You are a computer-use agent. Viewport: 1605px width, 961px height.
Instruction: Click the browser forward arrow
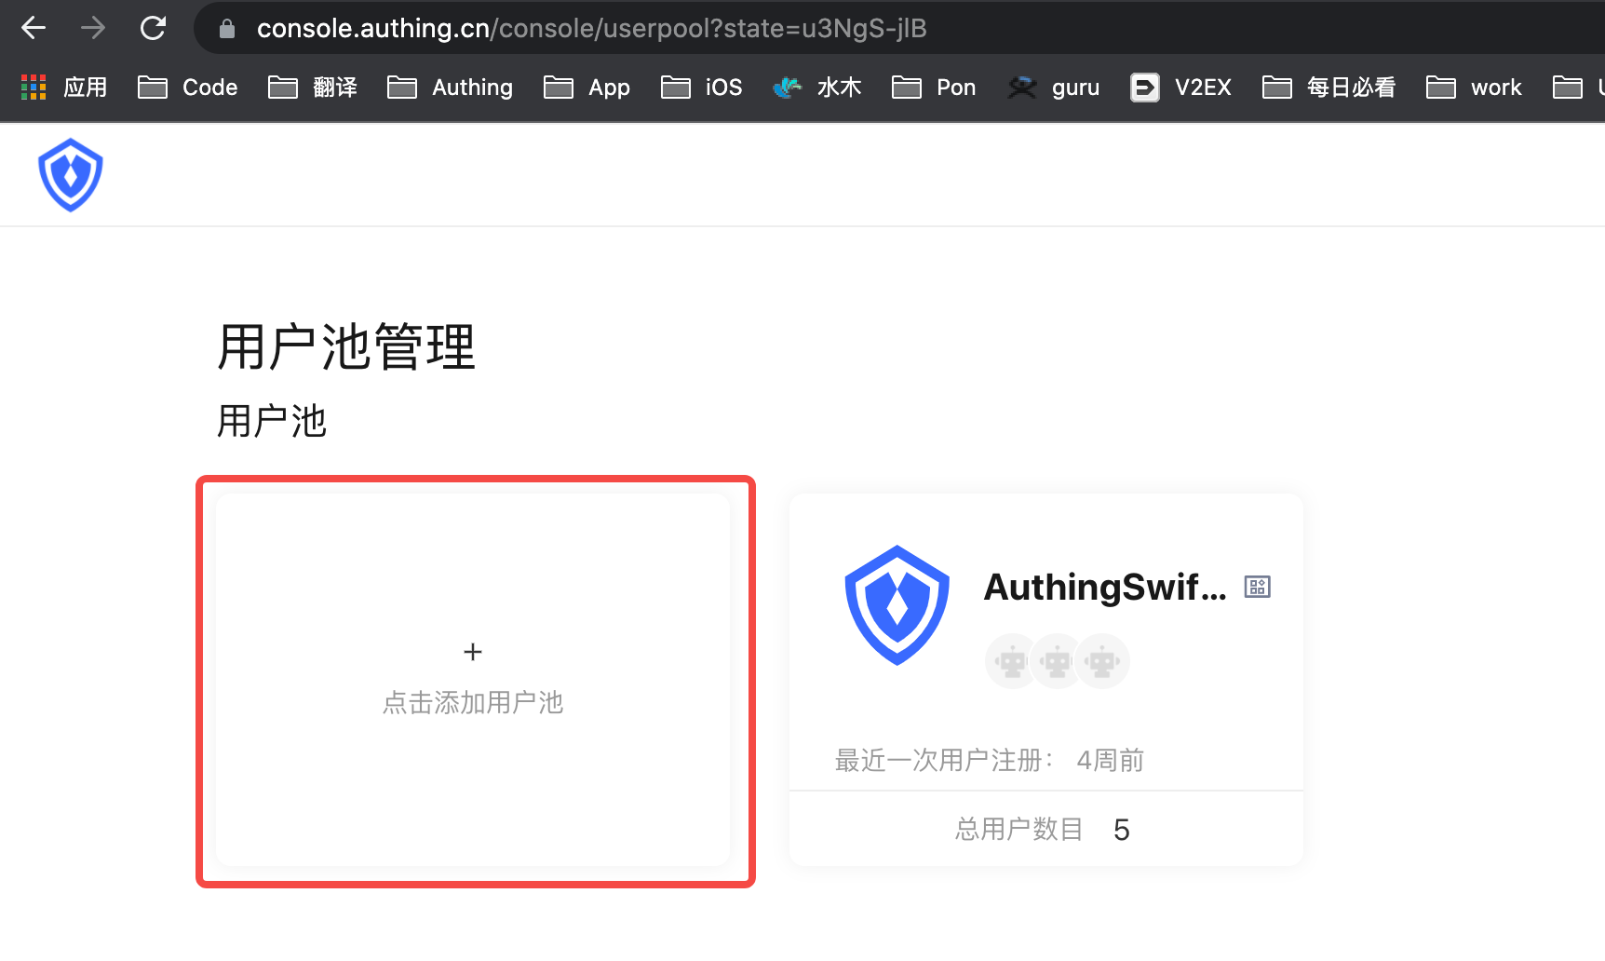pos(93,28)
